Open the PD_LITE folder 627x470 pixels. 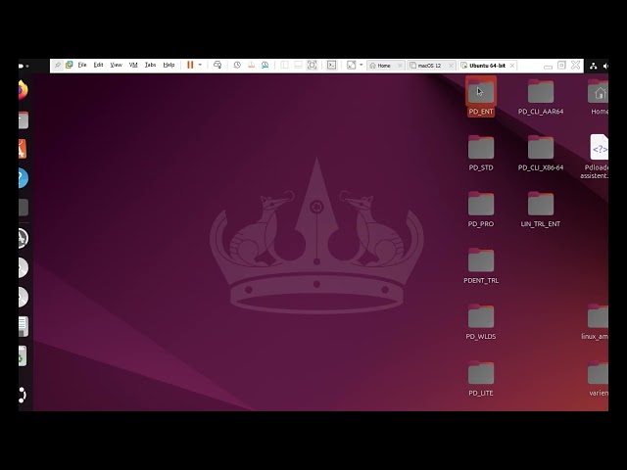[481, 379]
